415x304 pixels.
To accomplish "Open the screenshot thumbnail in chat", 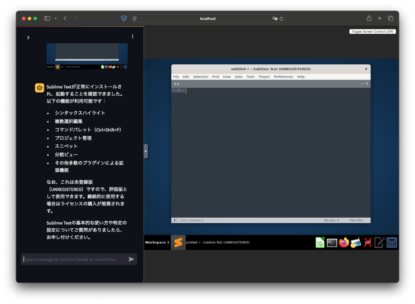I will (87, 56).
